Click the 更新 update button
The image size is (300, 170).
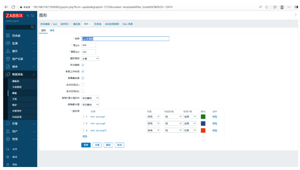coord(86,145)
